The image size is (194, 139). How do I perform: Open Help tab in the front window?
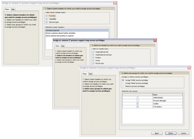(x=90, y=74)
